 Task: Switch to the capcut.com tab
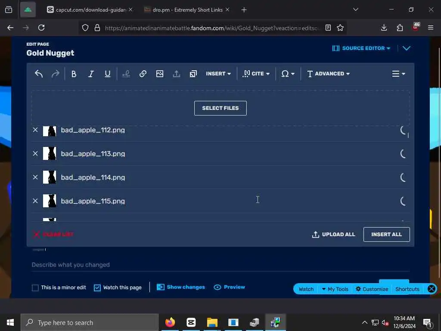point(90,10)
